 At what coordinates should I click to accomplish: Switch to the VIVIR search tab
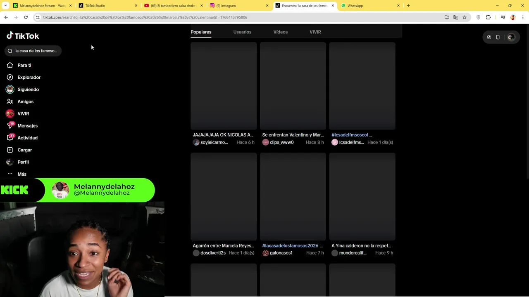click(315, 32)
